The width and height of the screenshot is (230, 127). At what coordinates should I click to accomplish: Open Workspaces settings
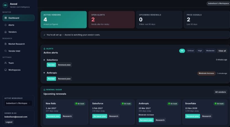tap(19, 70)
